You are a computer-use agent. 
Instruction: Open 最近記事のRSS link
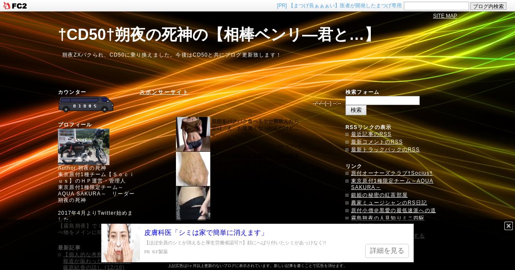click(371, 134)
